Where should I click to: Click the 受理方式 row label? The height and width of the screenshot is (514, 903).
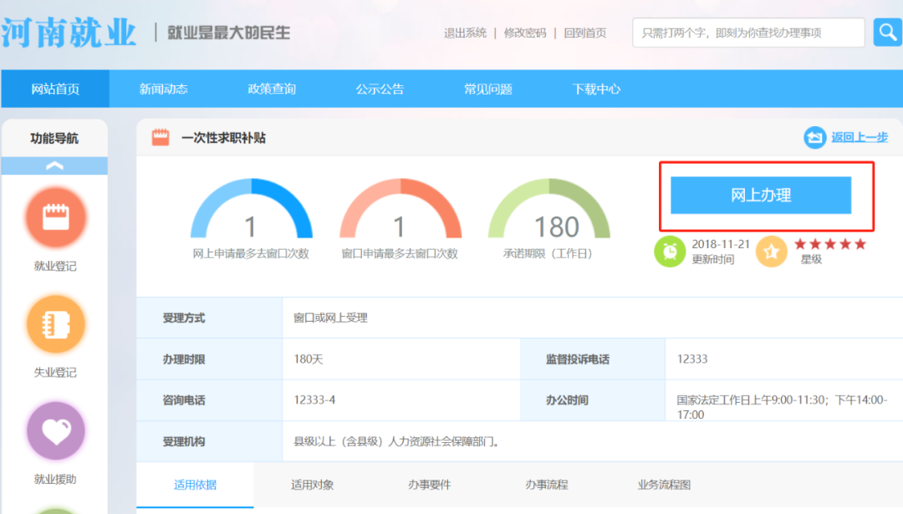[x=184, y=318]
